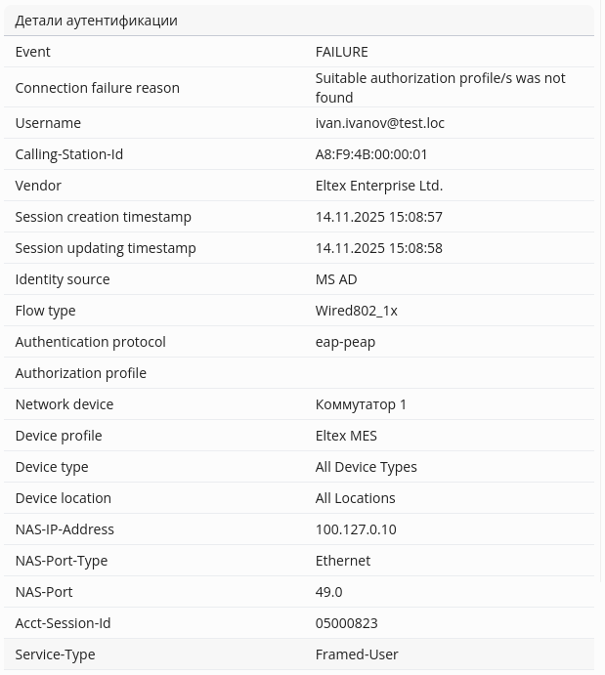Select the Ethernet NAS-Port-Type value
The image size is (605, 675).
[x=342, y=561]
